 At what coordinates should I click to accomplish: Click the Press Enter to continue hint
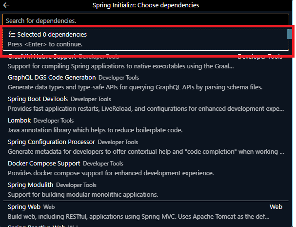click(x=45, y=44)
